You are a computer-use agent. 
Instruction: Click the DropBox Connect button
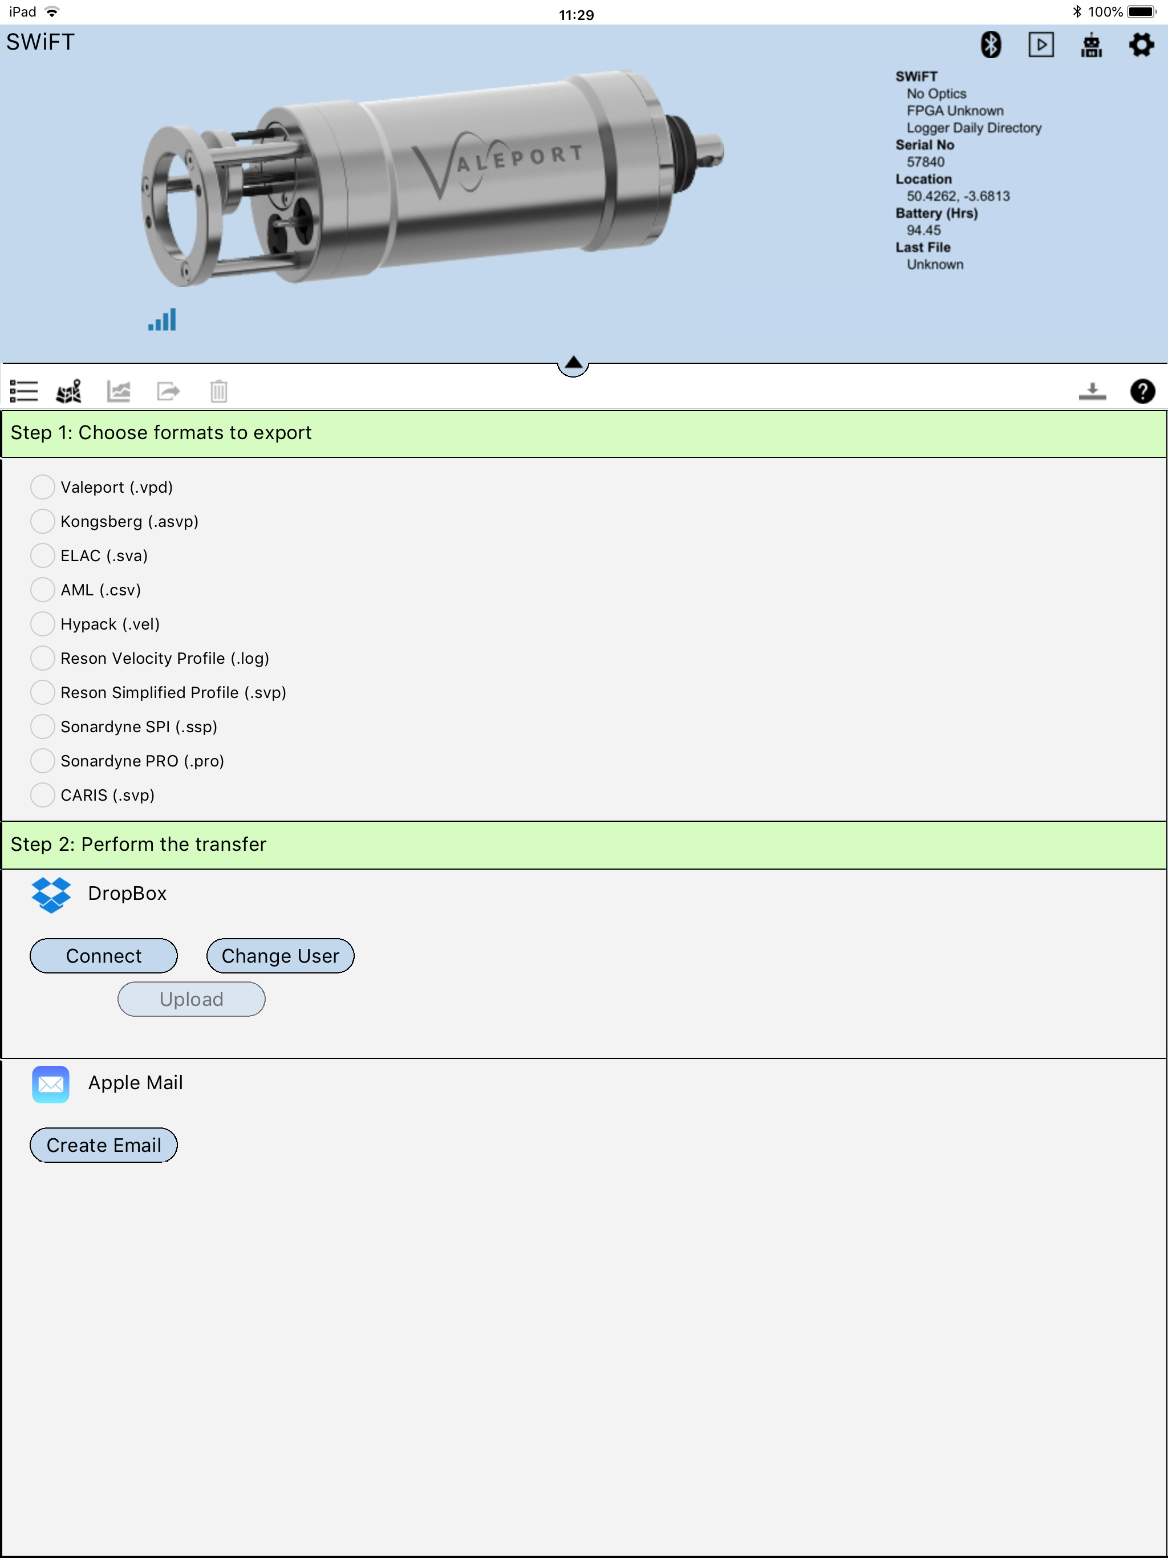tap(104, 956)
